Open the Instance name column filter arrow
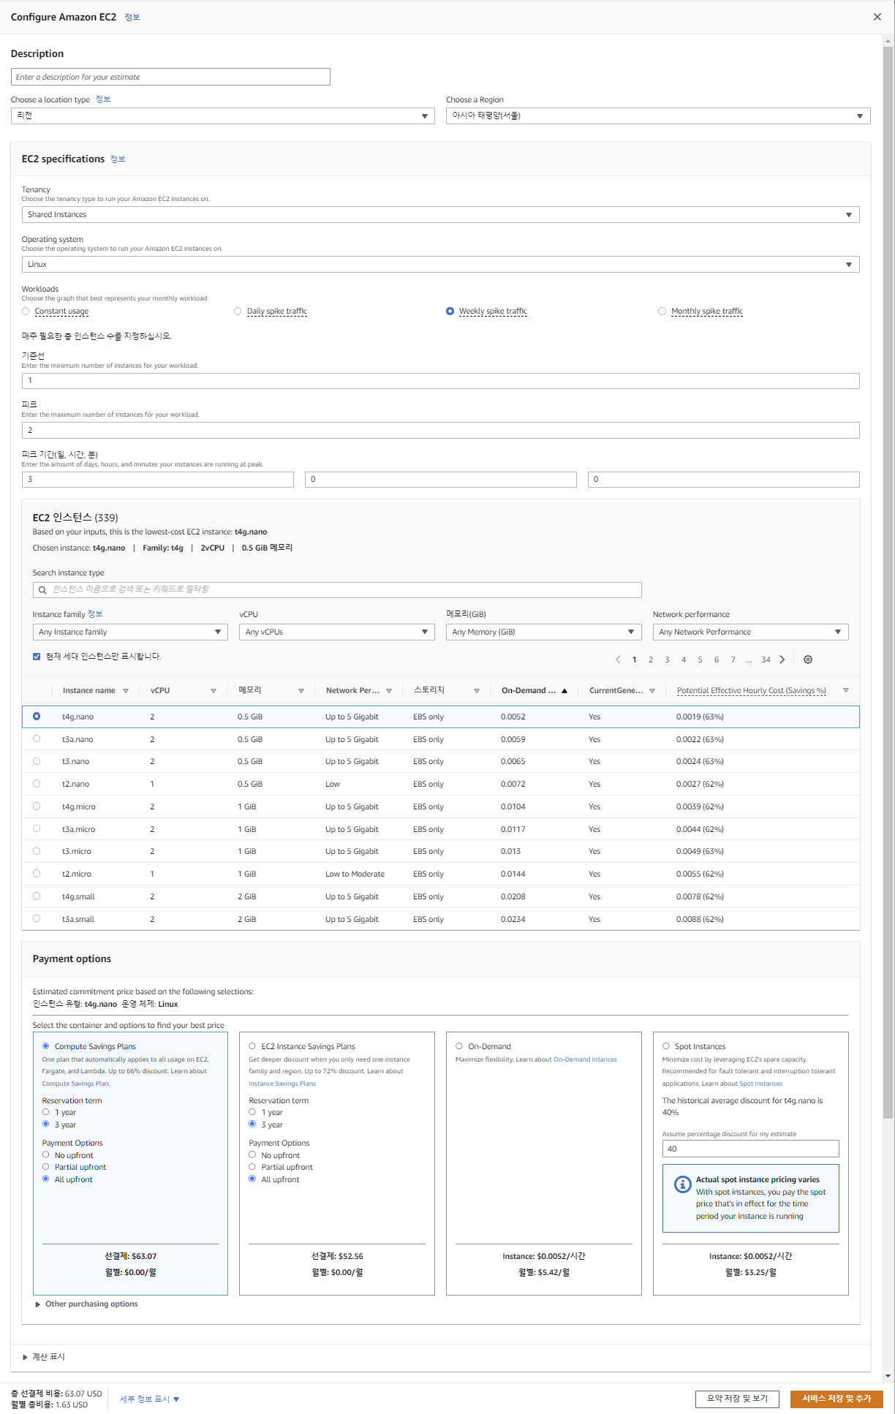 coord(126,691)
